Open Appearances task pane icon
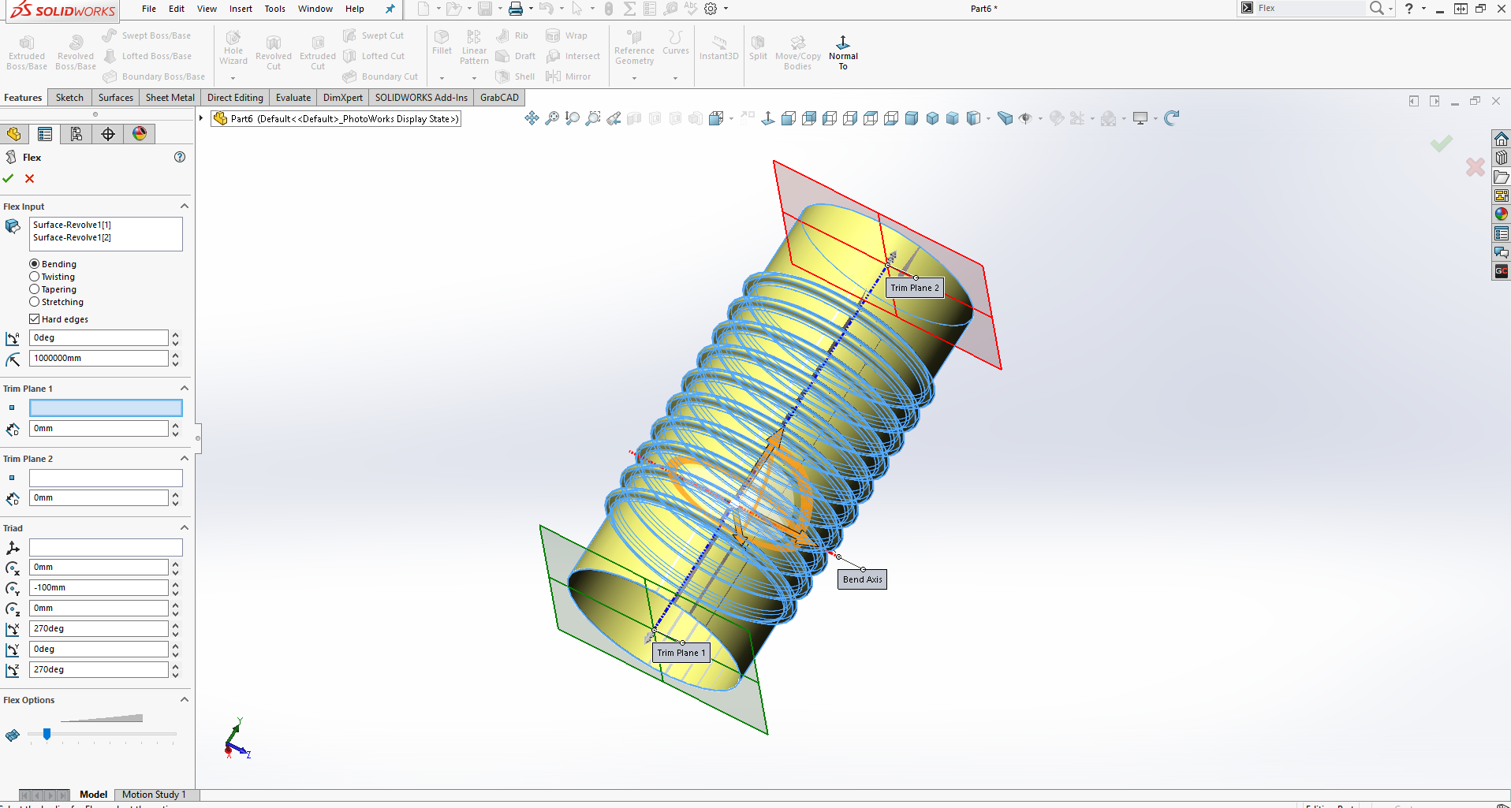The width and height of the screenshot is (1511, 808). tap(1501, 214)
